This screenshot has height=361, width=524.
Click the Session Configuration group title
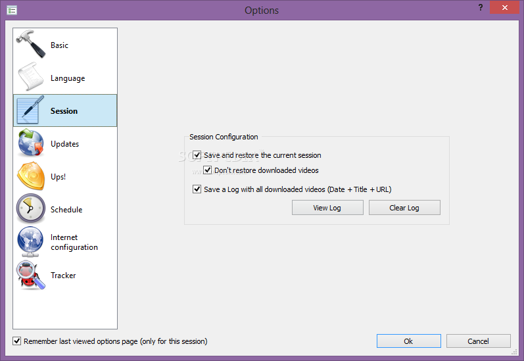tap(224, 137)
